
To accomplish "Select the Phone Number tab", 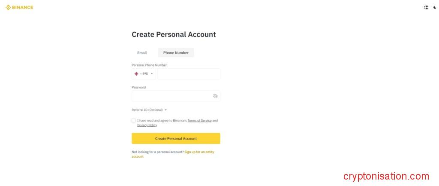I will click(x=176, y=53).
